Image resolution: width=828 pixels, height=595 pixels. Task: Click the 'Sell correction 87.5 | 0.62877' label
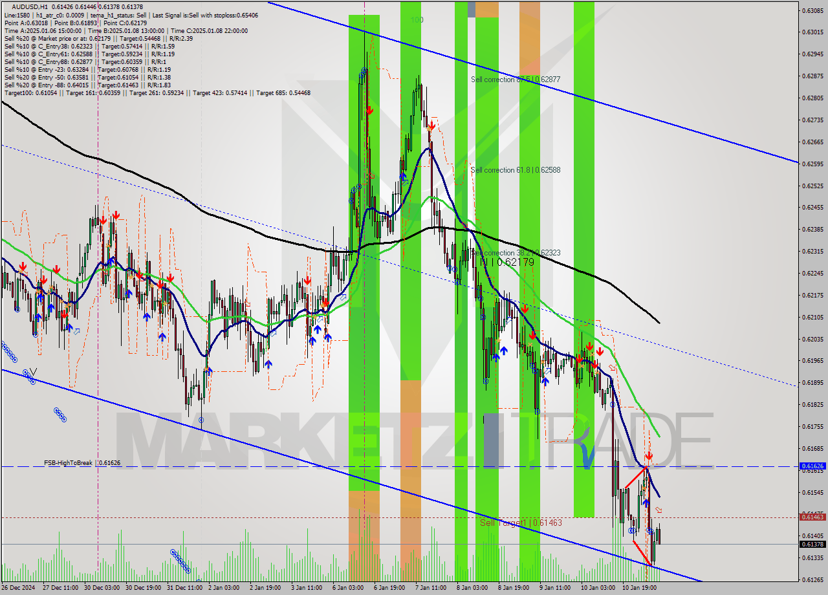(516, 79)
